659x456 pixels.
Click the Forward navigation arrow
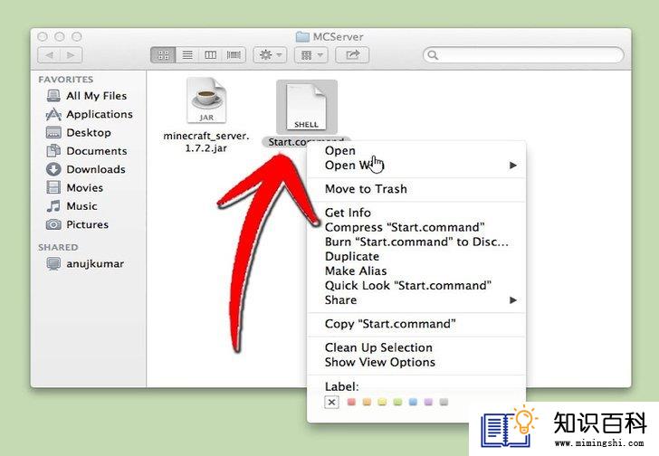pyautogui.click(x=71, y=55)
